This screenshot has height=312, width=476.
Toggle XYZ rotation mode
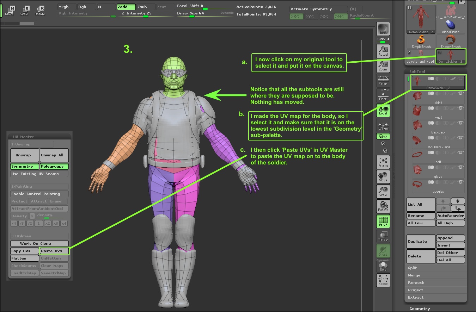click(x=383, y=136)
